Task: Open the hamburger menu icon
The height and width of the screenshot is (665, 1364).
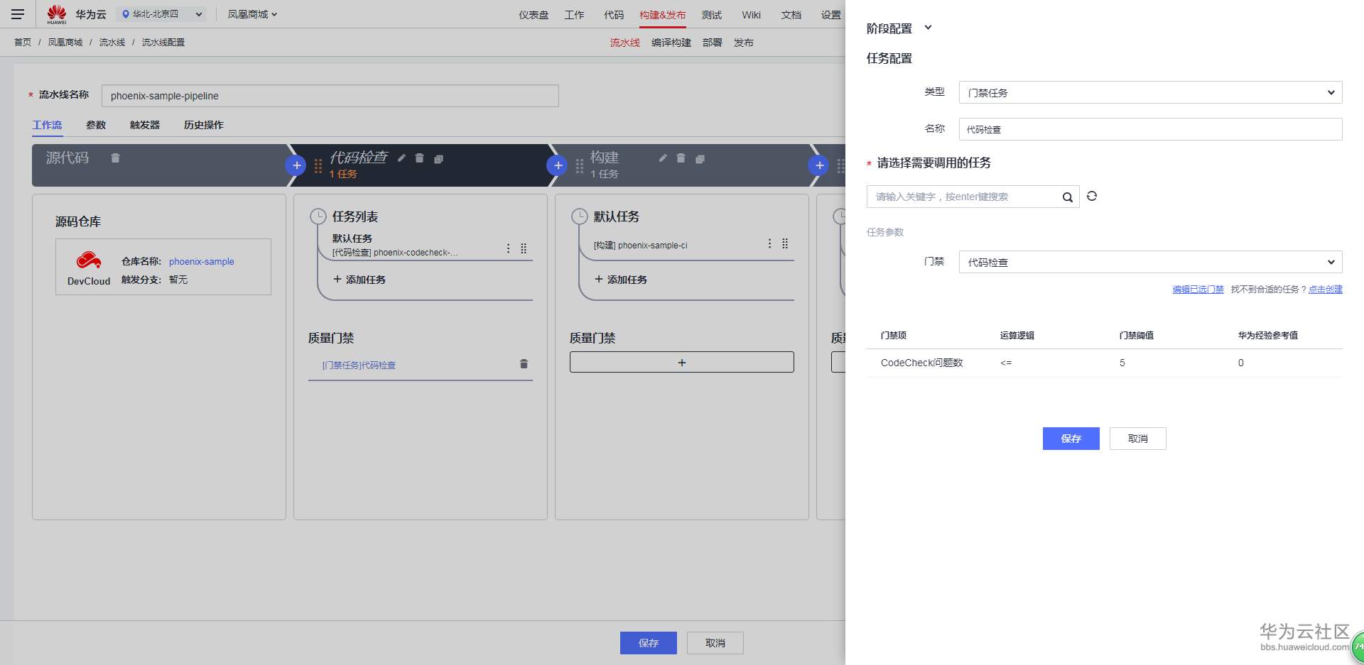Action: (x=18, y=14)
